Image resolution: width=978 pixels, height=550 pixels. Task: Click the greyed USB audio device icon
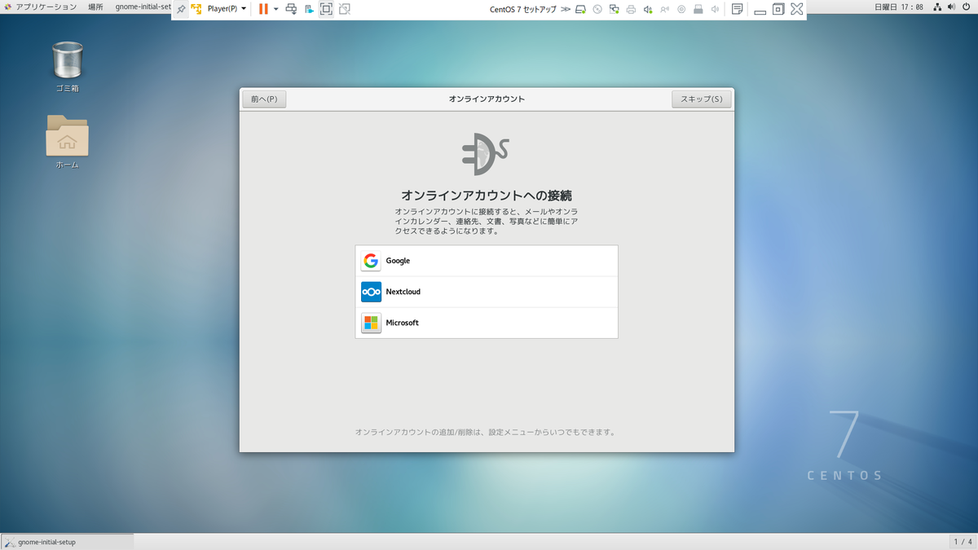[x=664, y=9]
